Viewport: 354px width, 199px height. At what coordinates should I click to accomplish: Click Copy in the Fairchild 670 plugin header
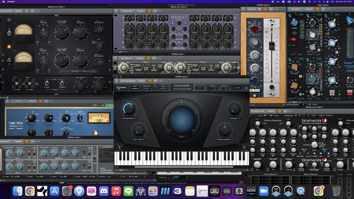32,11
